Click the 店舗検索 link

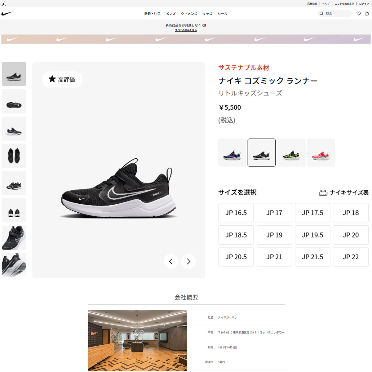(312, 4)
